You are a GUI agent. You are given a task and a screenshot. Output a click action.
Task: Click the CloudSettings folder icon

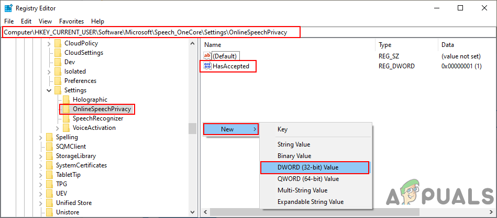pos(58,53)
